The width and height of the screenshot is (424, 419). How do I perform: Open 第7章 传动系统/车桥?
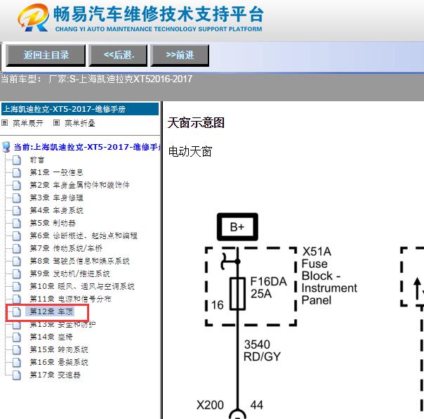[x=66, y=248]
